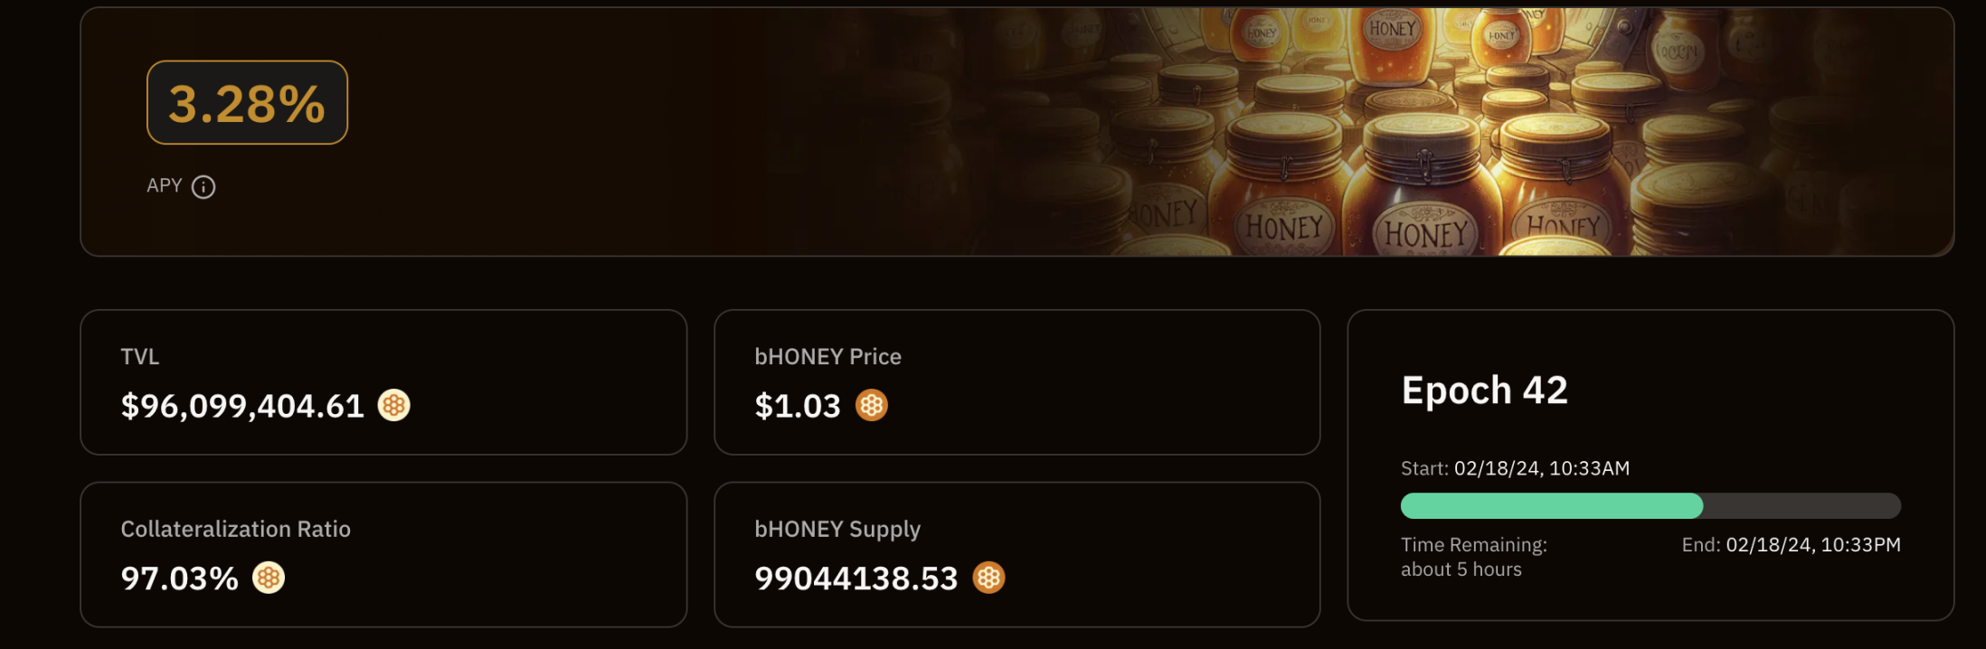Click the epoch Start date text
1986x649 pixels.
pyautogui.click(x=1515, y=468)
